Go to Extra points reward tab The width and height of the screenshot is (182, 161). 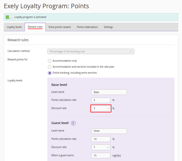click(60, 27)
